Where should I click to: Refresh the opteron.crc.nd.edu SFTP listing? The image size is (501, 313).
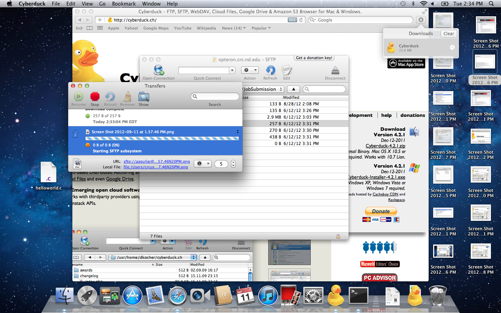[270, 71]
